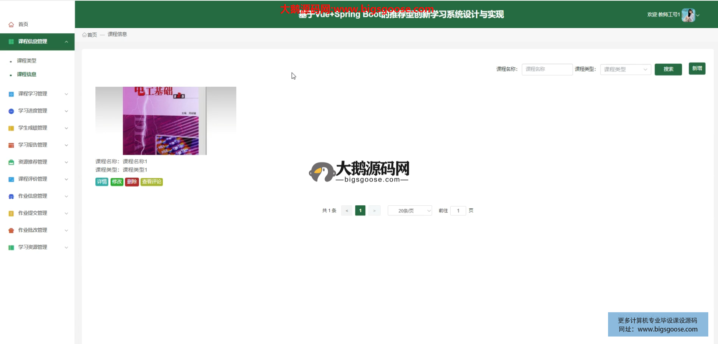
Task: Click the red 删除 button on course card
Action: click(132, 182)
